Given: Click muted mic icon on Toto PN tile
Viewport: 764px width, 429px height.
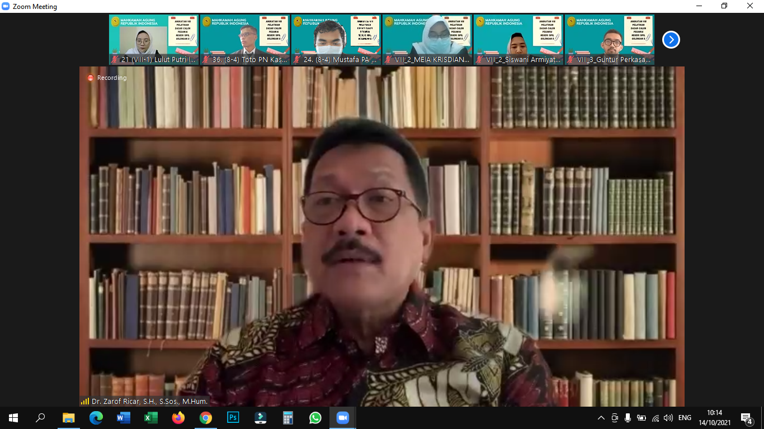Looking at the screenshot, I should pos(206,59).
